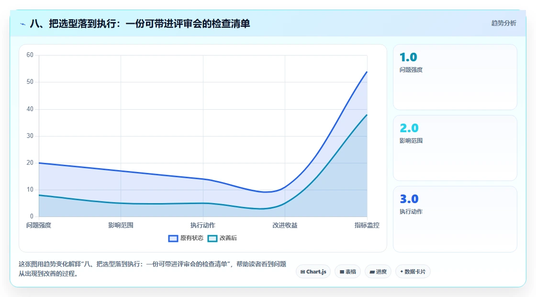This screenshot has width=536, height=297.
Task: Click the 趋势分析 label in header
Action: pyautogui.click(x=503, y=23)
